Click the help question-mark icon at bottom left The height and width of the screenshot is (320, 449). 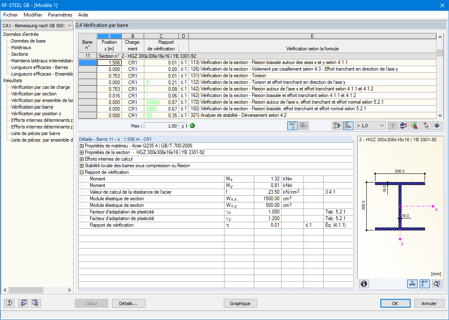pos(9,303)
